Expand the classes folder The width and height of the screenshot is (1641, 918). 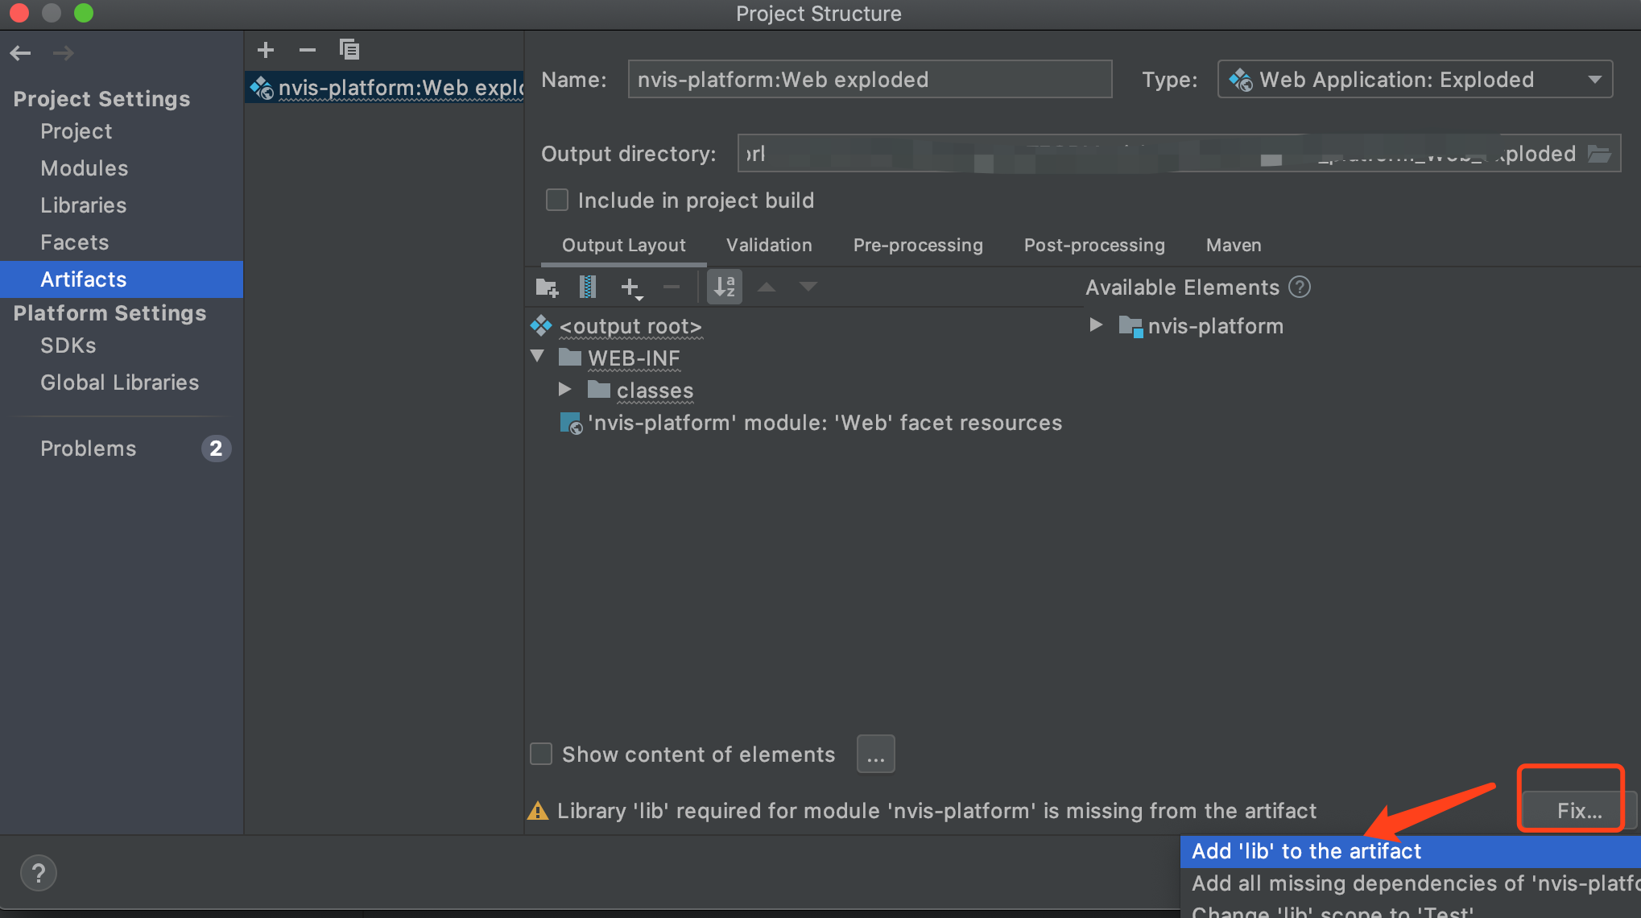565,390
